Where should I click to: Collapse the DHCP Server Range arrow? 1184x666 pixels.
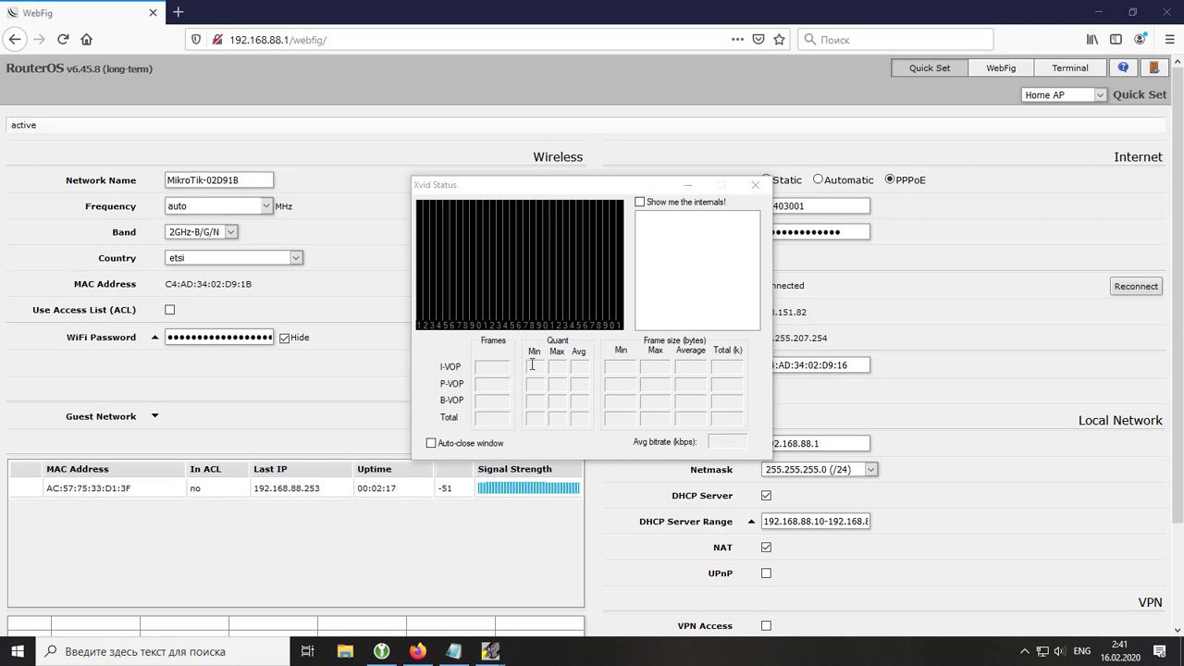(x=751, y=522)
